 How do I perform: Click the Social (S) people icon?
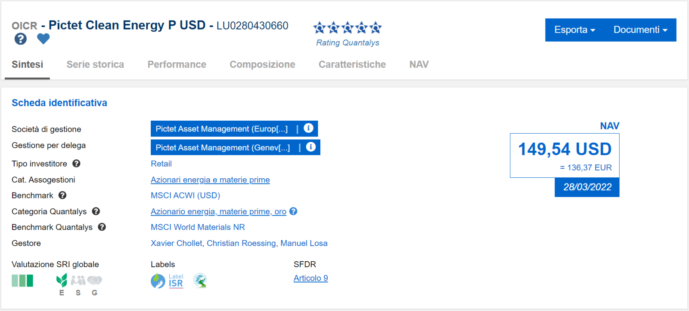point(78,281)
